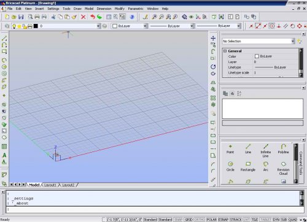Toggle ESNAP in status bar
The height and width of the screenshot is (222, 307).
(x=223, y=220)
